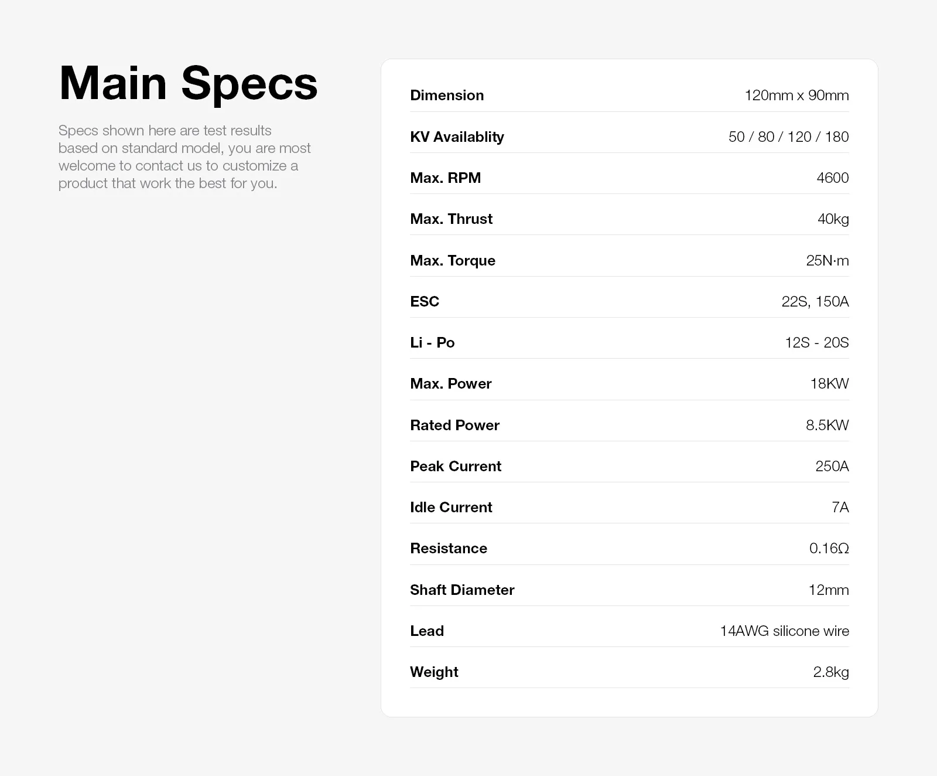
Task: Select the 18KW max power value
Action: 829,383
